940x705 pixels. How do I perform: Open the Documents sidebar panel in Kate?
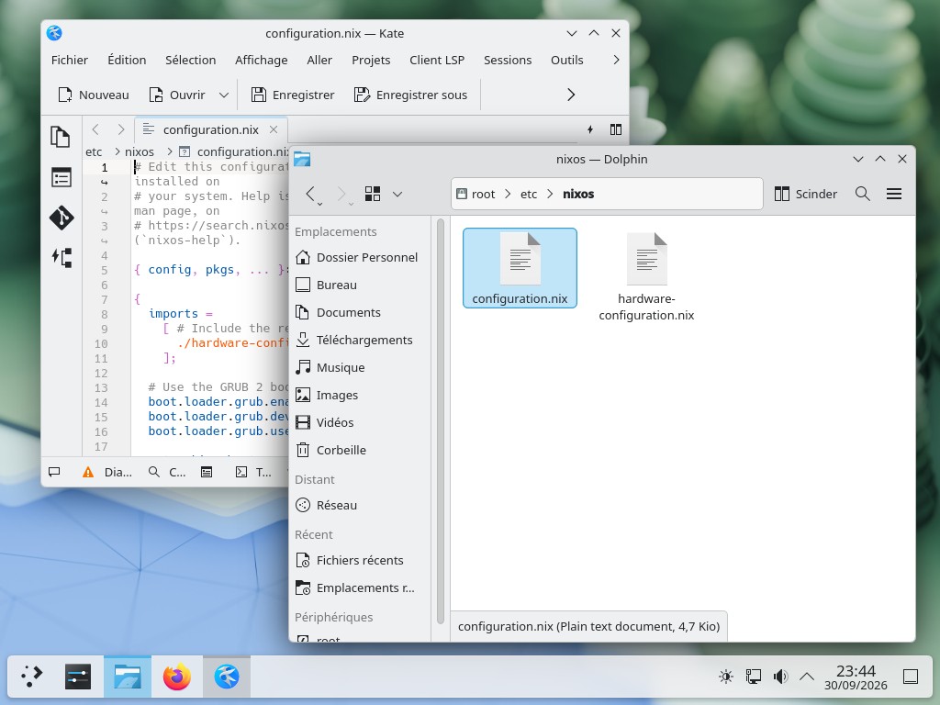pyautogui.click(x=61, y=137)
